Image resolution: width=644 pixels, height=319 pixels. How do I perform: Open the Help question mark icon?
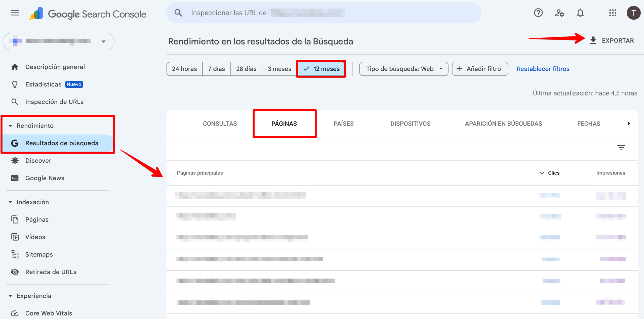click(538, 13)
